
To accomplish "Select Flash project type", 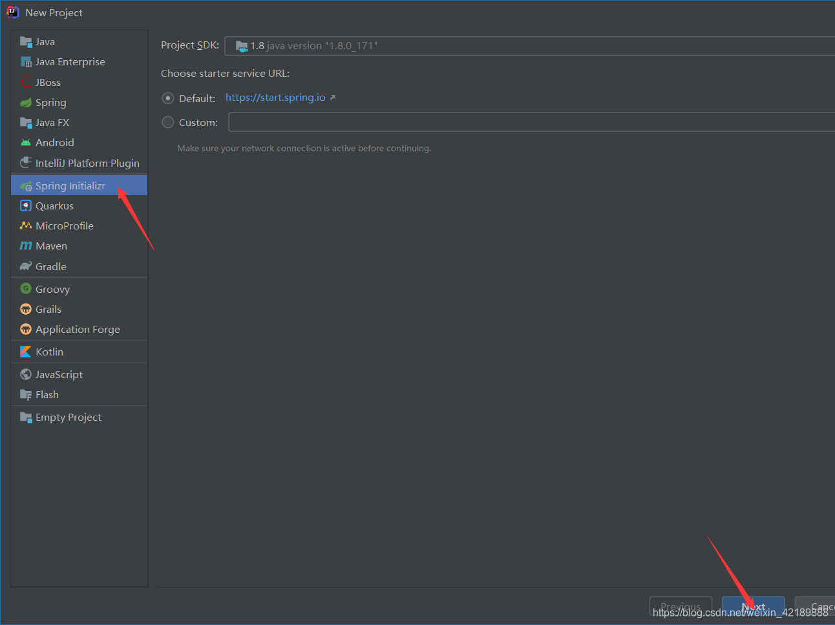I will [79, 394].
